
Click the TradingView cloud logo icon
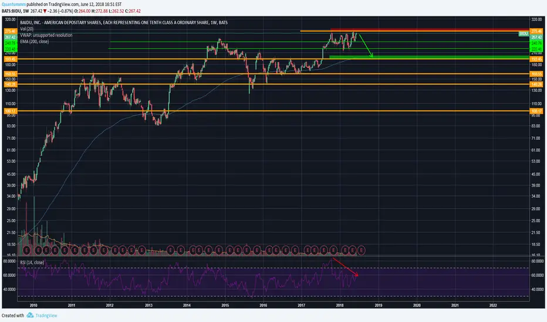(x=30, y=315)
